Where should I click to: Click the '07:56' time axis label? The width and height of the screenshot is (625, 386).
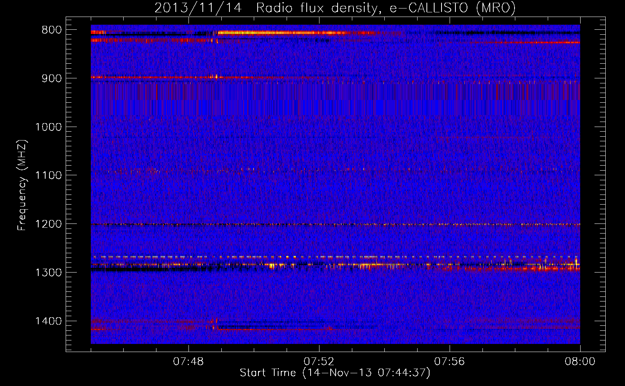pos(450,362)
